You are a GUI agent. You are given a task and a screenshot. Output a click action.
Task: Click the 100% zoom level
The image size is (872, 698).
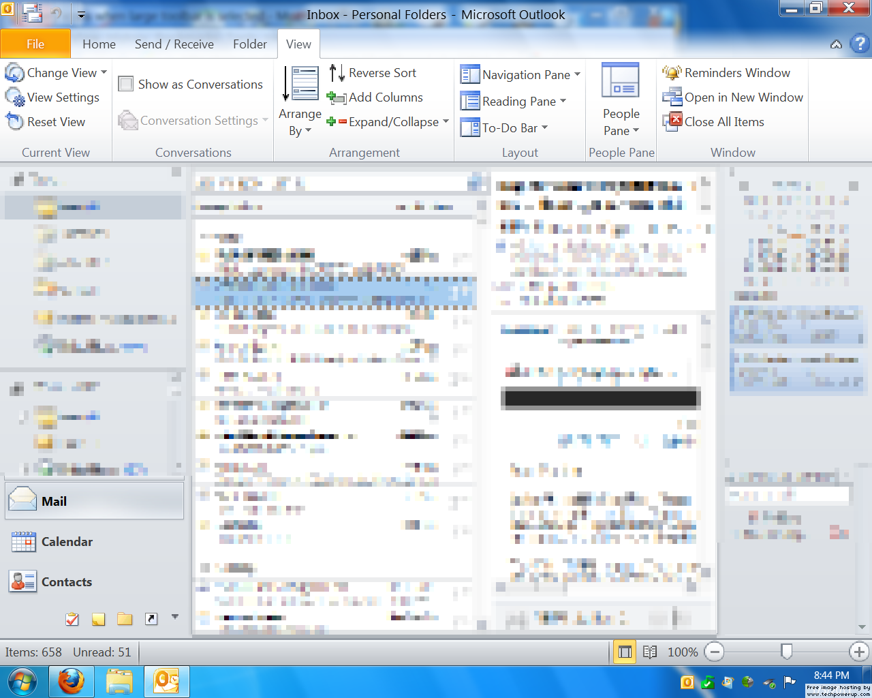pyautogui.click(x=683, y=652)
